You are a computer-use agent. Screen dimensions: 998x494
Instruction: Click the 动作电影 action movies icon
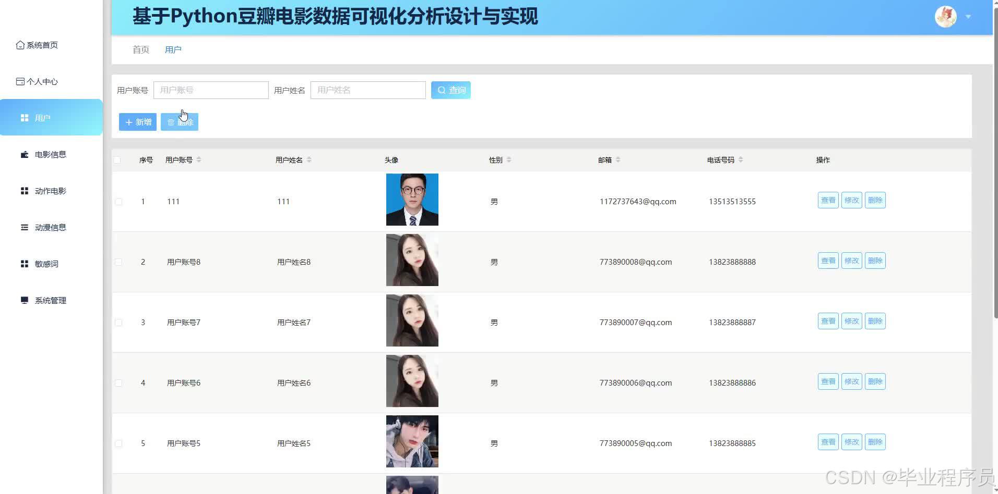[x=24, y=191]
